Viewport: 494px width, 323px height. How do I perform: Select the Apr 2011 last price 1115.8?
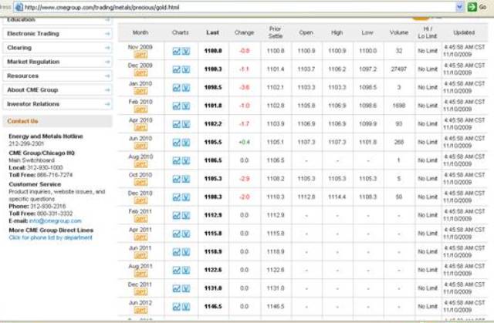213,234
